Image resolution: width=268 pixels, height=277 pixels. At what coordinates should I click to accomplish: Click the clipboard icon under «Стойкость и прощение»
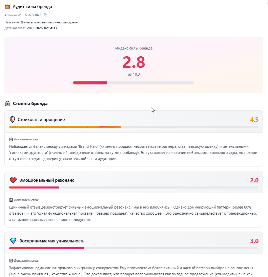(x=11, y=139)
